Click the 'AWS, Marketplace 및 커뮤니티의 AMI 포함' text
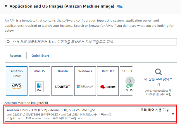181x126 pixels. [158, 93]
